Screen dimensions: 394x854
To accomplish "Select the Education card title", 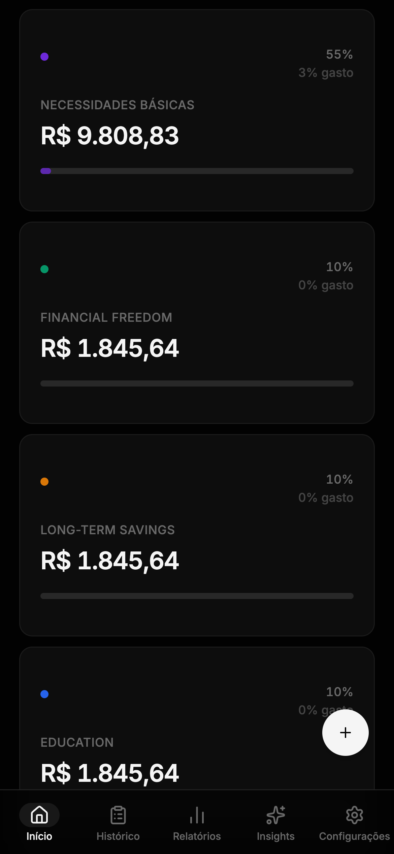I will point(77,742).
